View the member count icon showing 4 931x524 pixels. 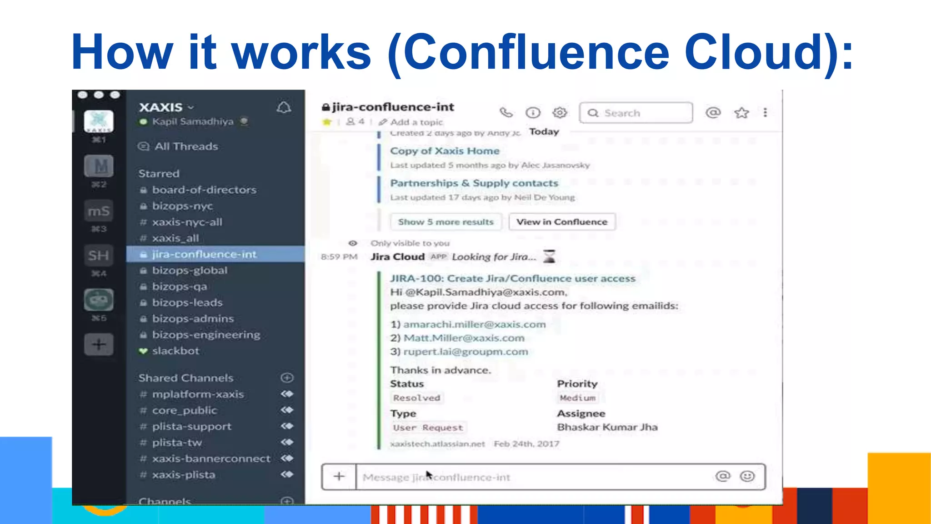355,121
